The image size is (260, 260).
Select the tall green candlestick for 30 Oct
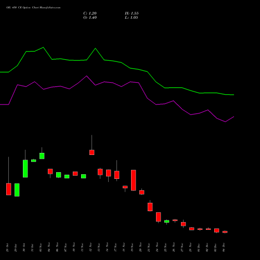(25, 168)
